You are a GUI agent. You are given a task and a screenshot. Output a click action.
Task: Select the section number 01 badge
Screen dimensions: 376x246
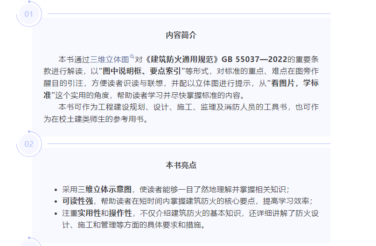[x=29, y=14]
